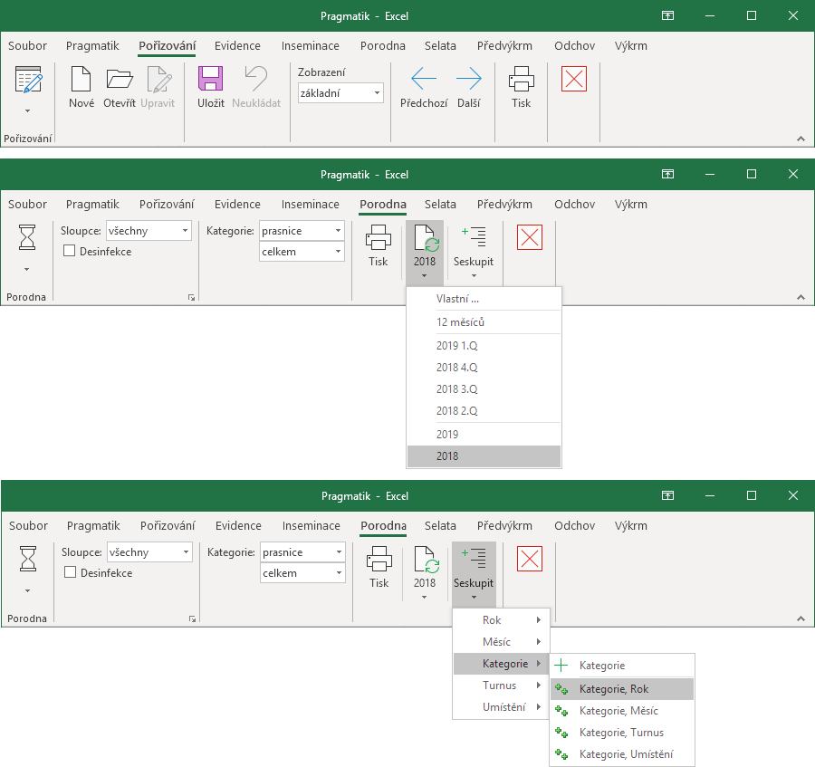
Task: Open Soubor tab in the Pořizování-active window
Action: tap(27, 45)
